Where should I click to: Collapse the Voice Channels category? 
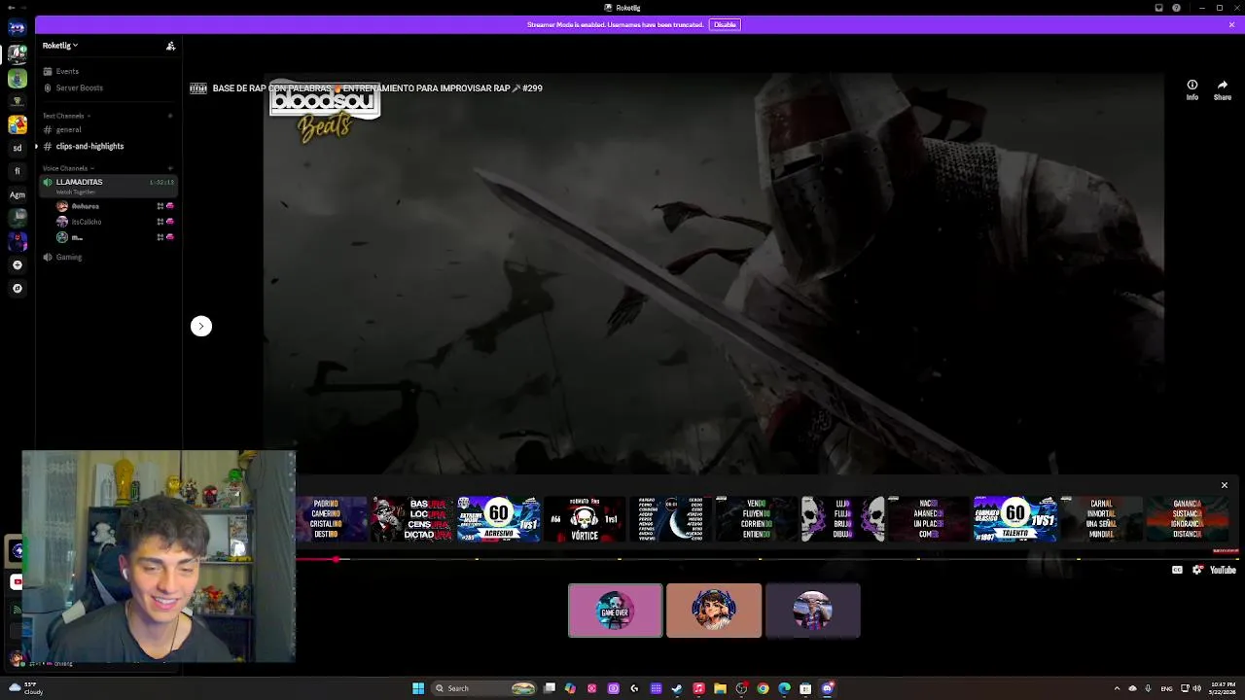coord(68,168)
